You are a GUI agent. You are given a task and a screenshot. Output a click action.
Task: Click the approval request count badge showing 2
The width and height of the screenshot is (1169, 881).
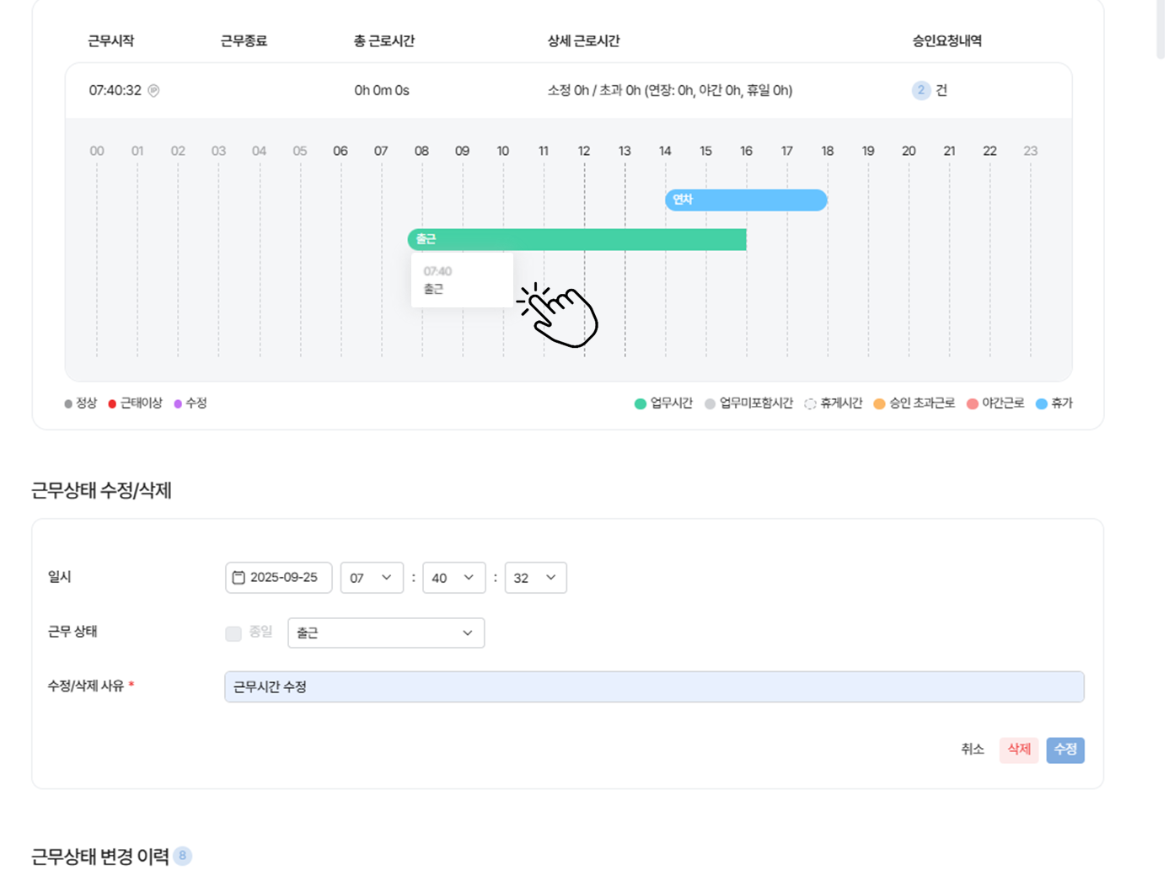click(x=920, y=90)
